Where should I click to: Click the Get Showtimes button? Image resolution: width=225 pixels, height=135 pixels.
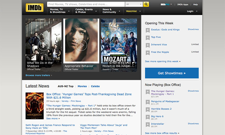pyautogui.click(x=172, y=73)
